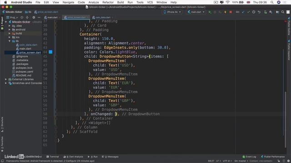Click the Git update project arrow icon
Screen dimensions: 291x163
pos(243,12)
